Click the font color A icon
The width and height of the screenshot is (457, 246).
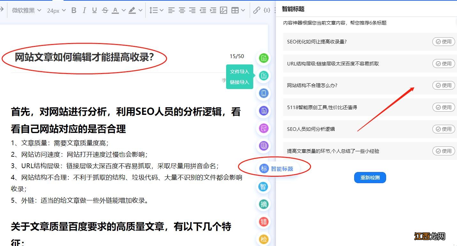point(115,10)
